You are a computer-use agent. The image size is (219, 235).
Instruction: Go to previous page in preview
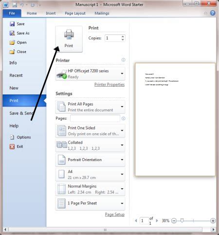pyautogui.click(x=136, y=220)
